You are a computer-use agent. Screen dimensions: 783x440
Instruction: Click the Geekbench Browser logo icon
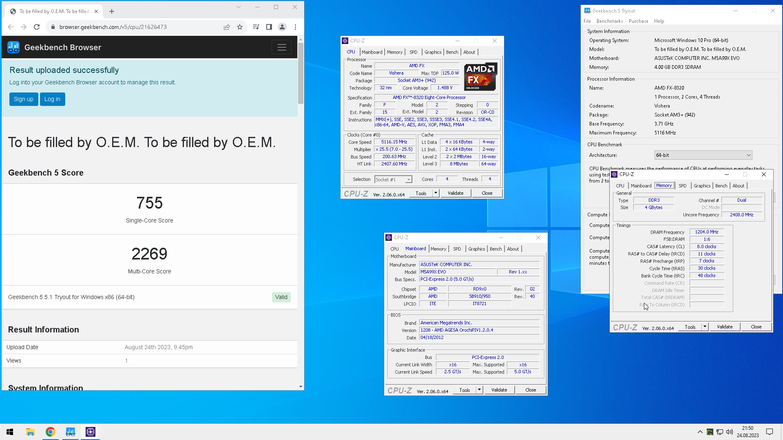coord(13,47)
